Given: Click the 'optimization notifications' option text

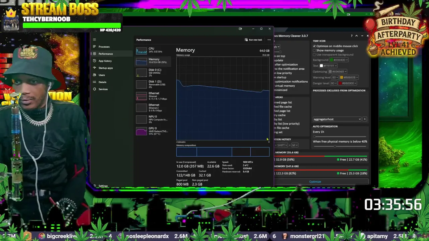Looking at the screenshot, I should pyautogui.click(x=291, y=81).
